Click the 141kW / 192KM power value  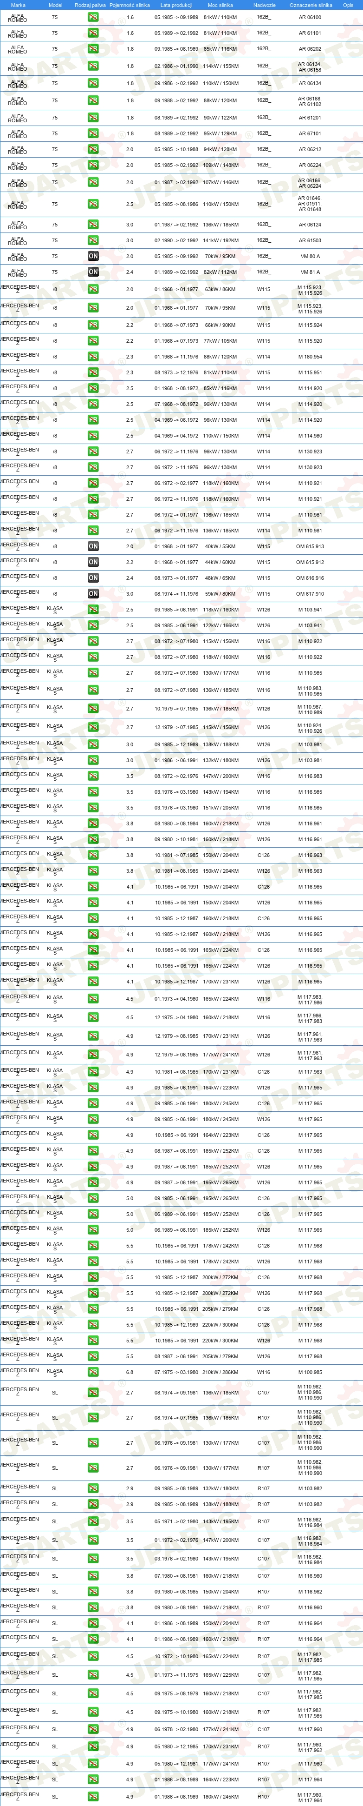pyautogui.click(x=220, y=240)
